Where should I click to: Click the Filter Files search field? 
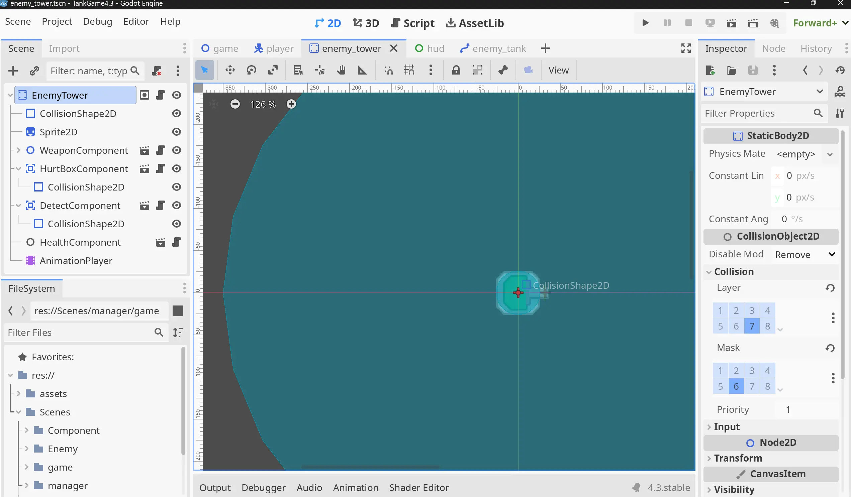pyautogui.click(x=86, y=333)
